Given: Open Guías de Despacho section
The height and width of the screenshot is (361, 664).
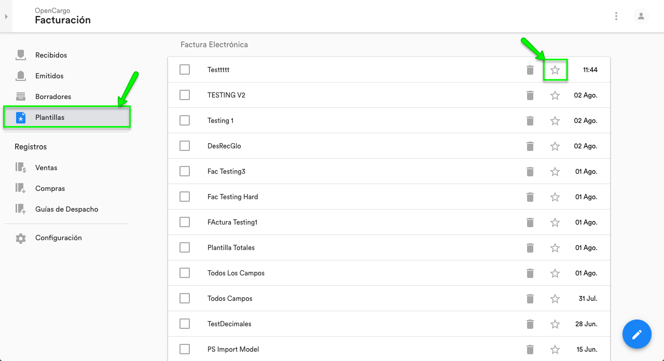Looking at the screenshot, I should pos(66,210).
